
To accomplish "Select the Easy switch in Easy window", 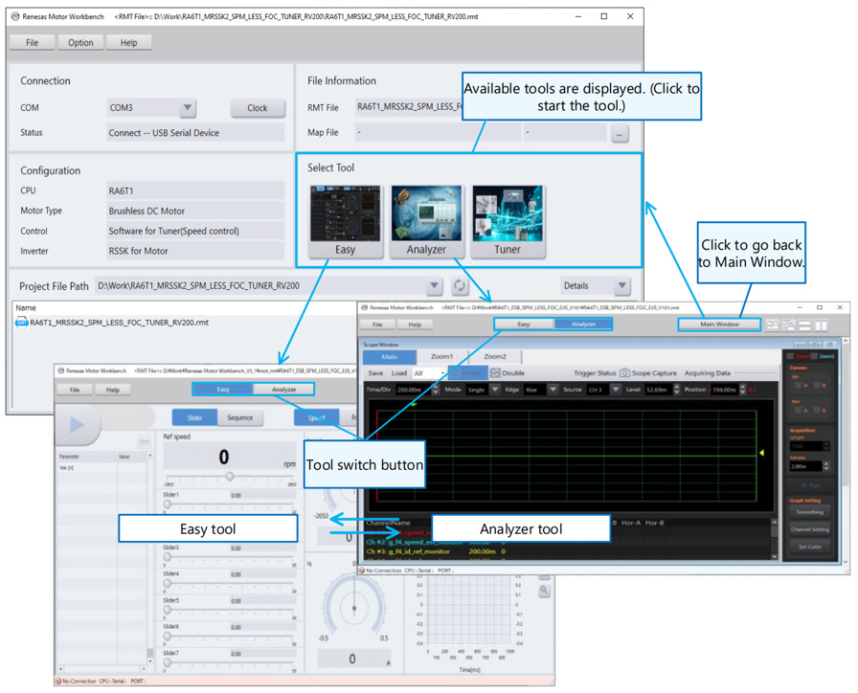I will point(223,390).
